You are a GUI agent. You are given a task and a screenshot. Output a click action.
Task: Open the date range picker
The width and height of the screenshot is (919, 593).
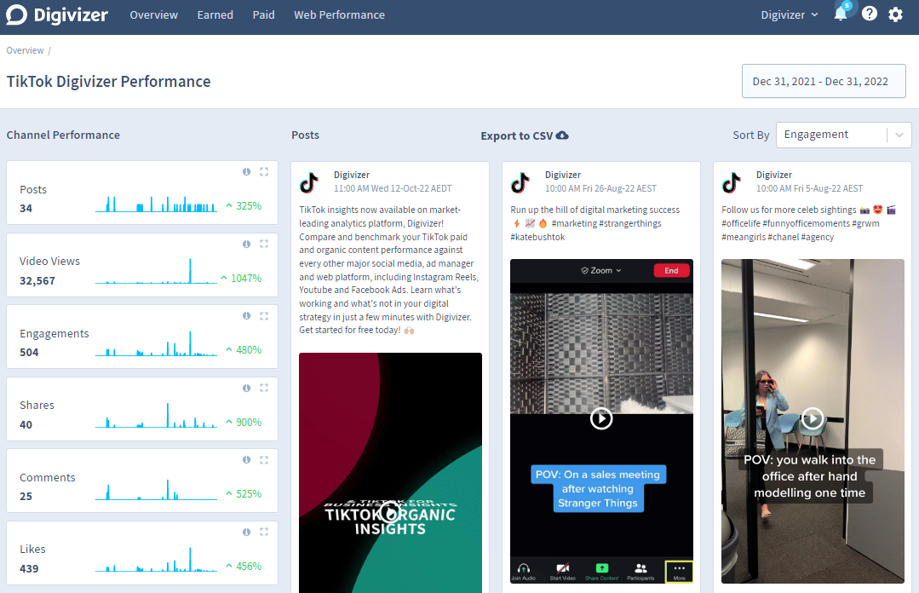click(x=823, y=82)
